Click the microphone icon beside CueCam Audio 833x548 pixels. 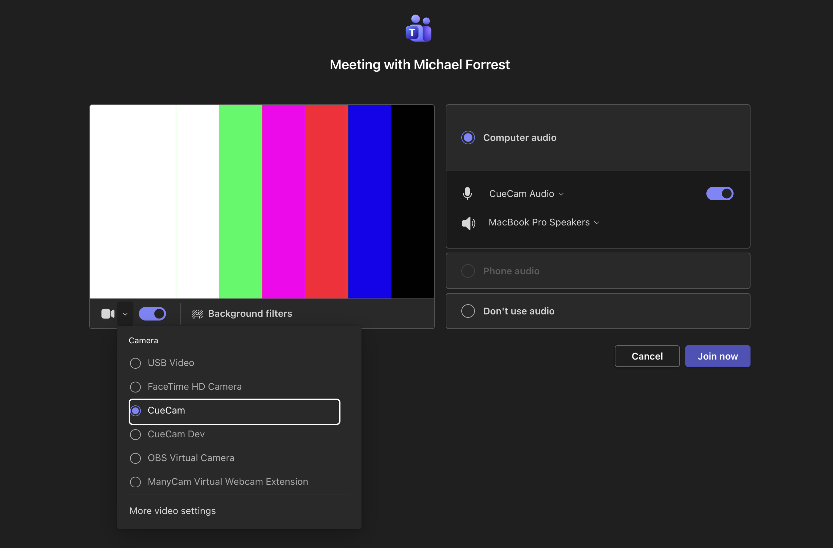[x=467, y=194]
